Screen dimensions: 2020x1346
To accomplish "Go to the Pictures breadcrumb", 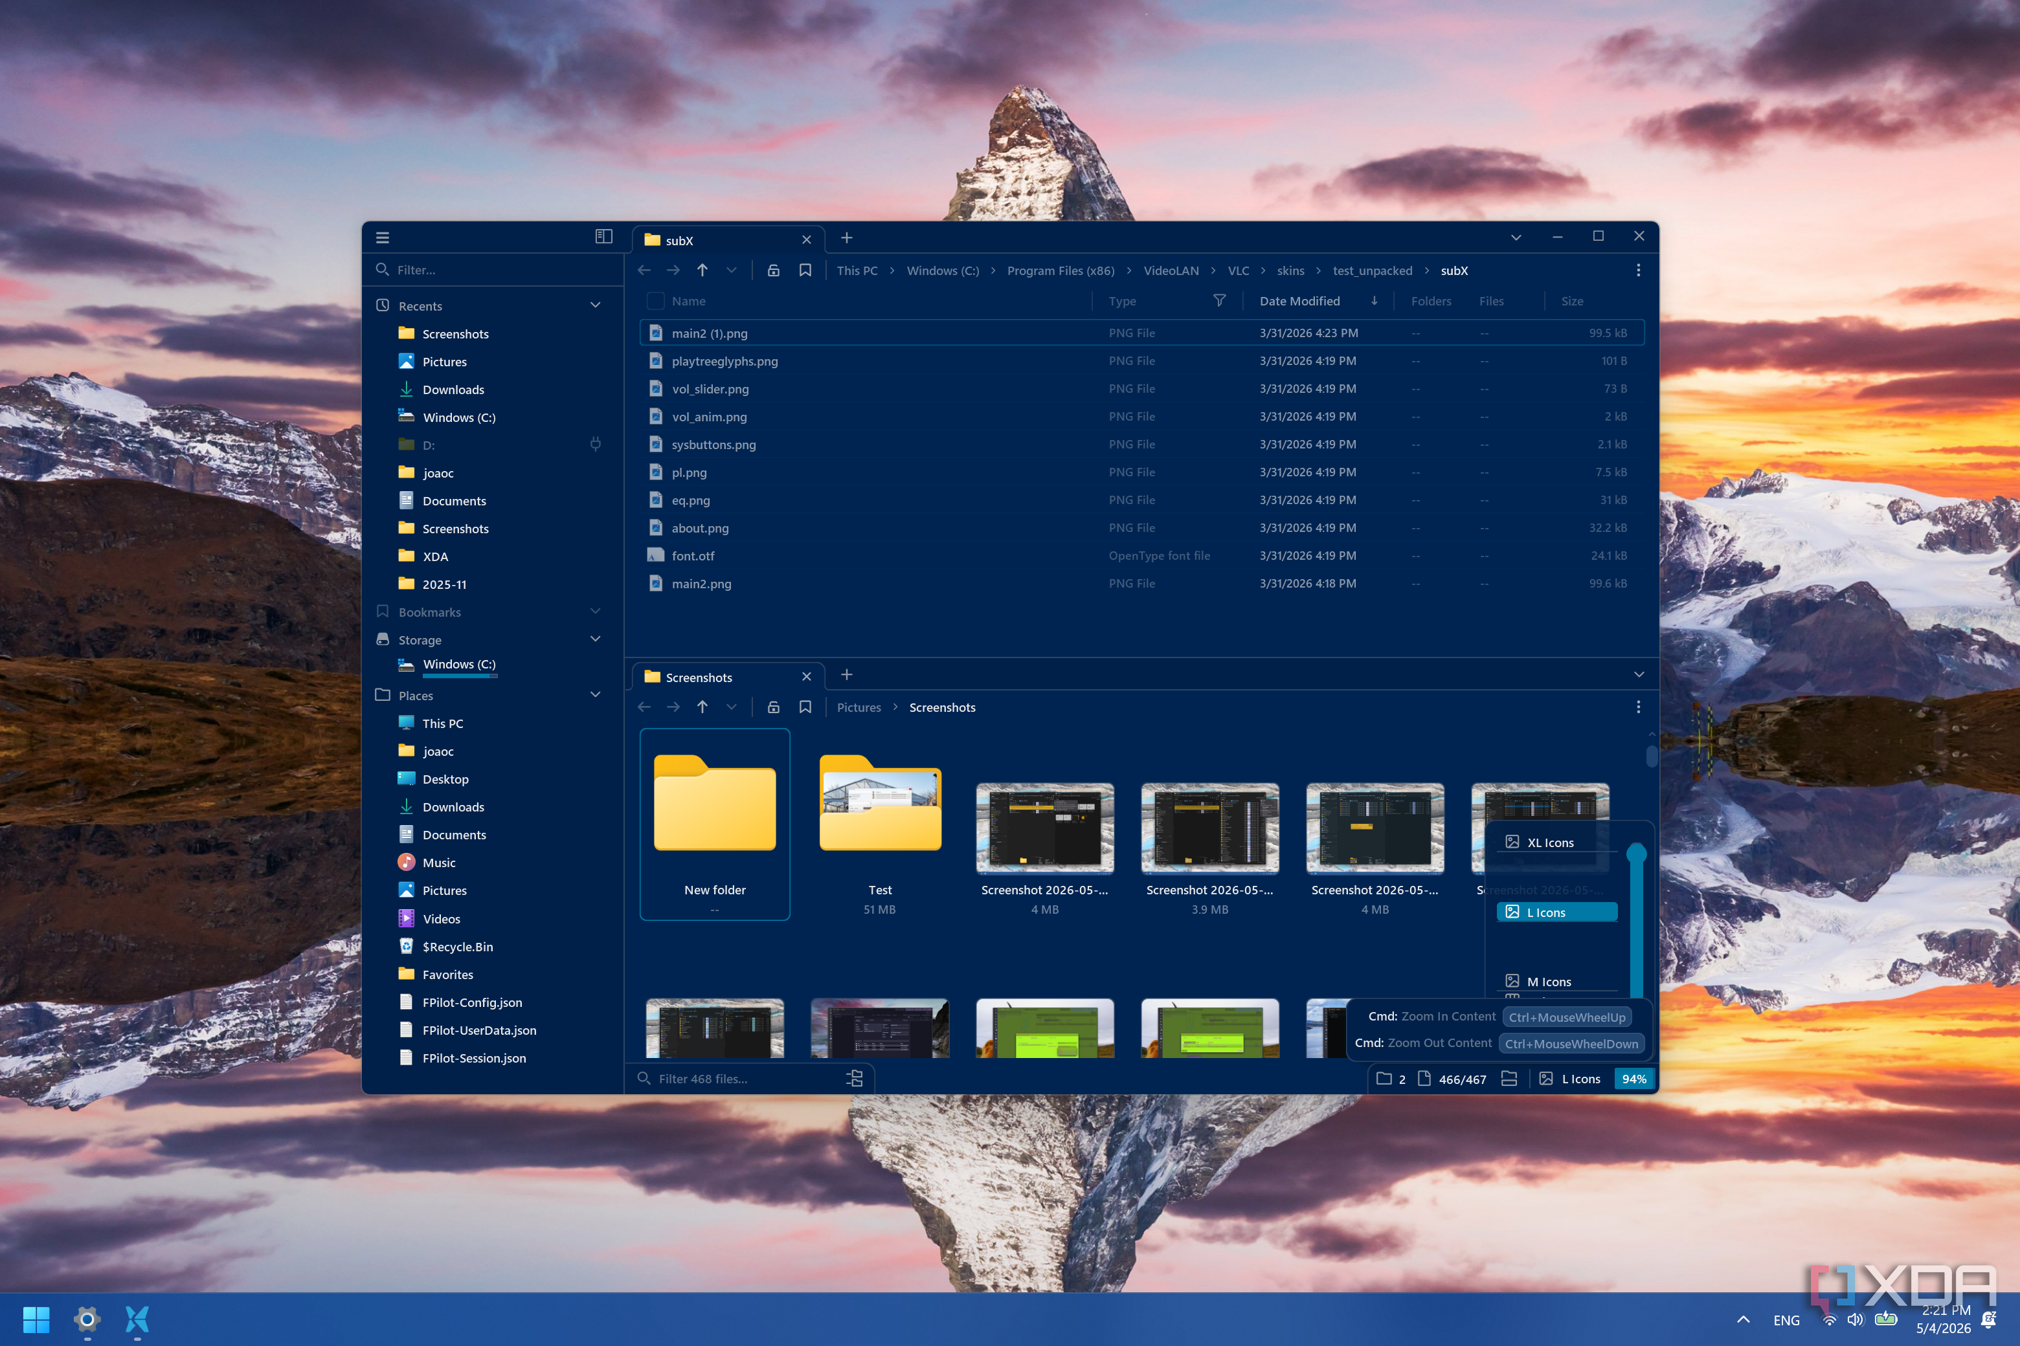I will click(x=859, y=707).
